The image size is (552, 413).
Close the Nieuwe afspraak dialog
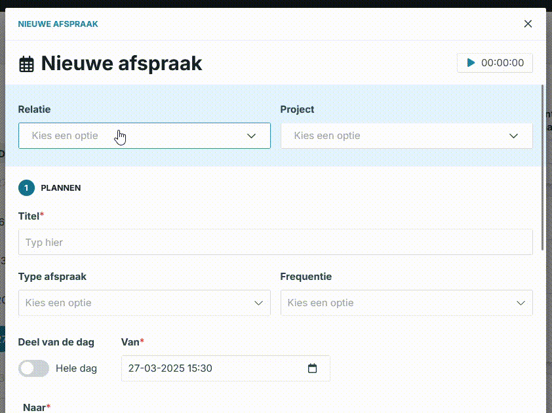[528, 24]
